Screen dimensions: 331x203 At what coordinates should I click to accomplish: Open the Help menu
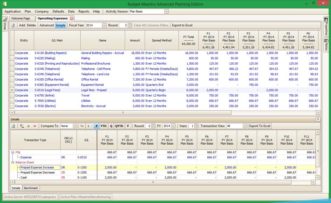point(96,12)
